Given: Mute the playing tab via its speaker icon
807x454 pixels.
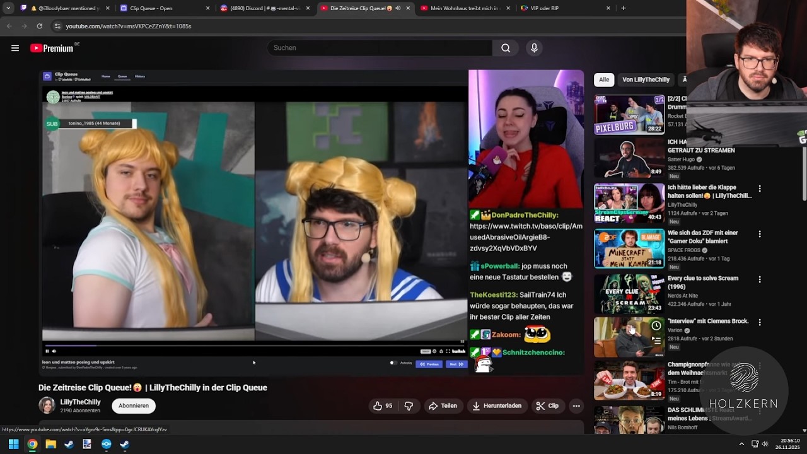Looking at the screenshot, I should pos(398,8).
